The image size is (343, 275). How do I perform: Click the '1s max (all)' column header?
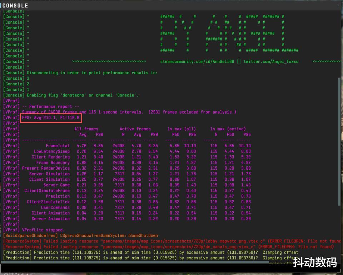coord(182,129)
